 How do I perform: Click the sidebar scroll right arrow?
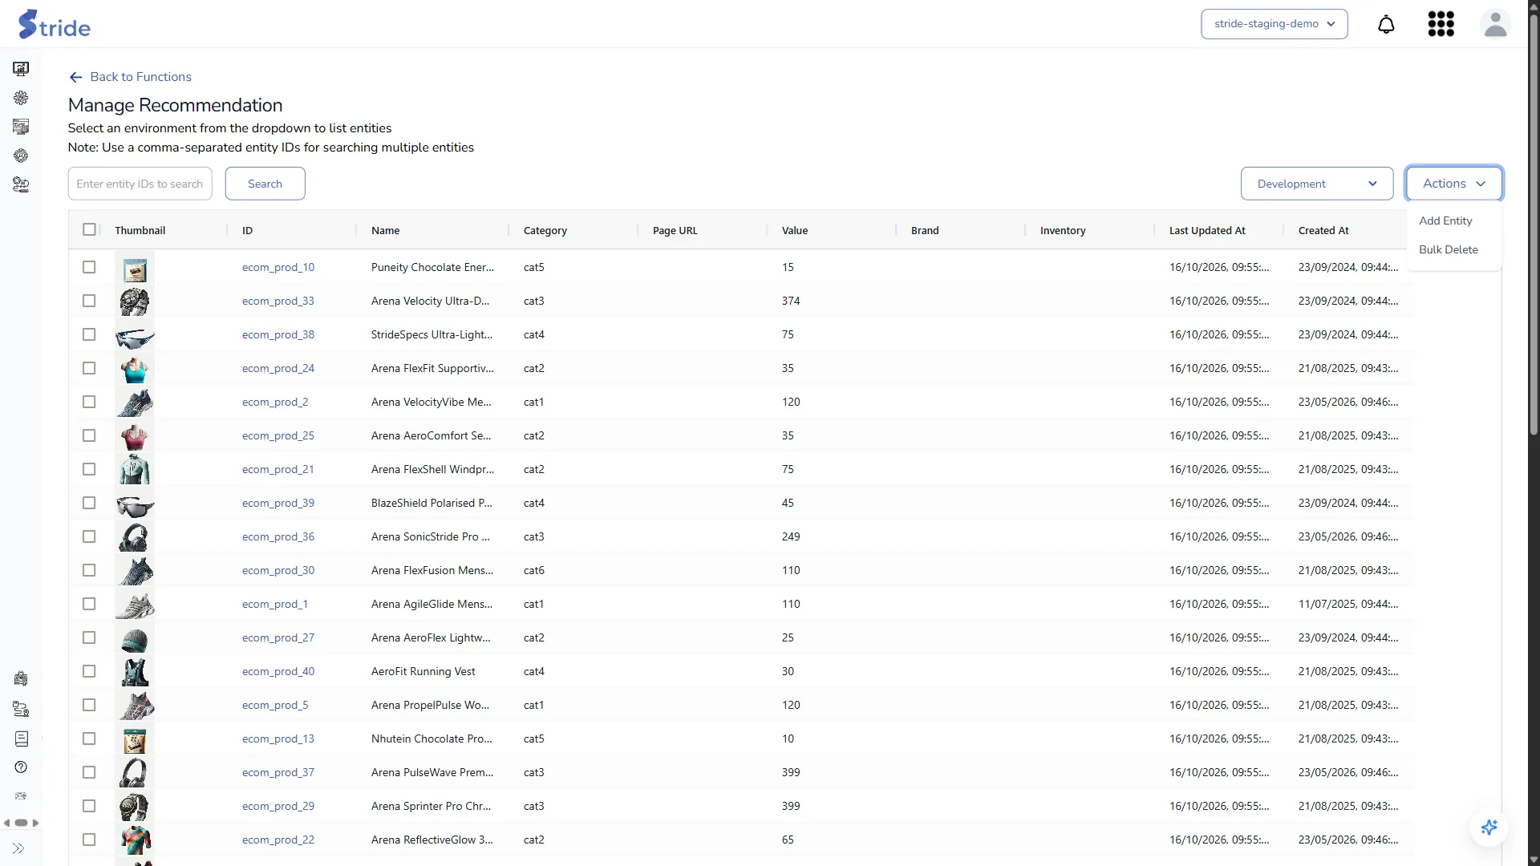[35, 823]
